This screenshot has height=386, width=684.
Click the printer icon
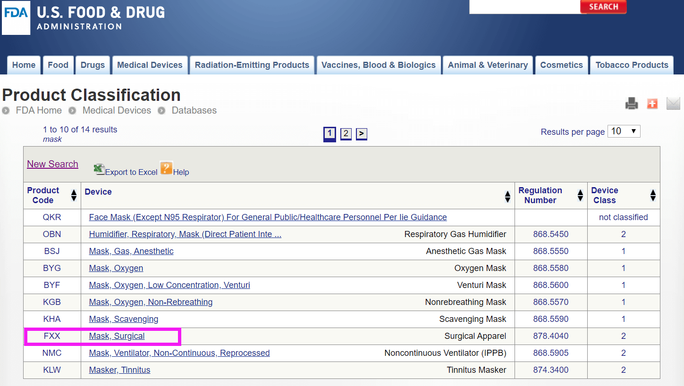(x=632, y=104)
